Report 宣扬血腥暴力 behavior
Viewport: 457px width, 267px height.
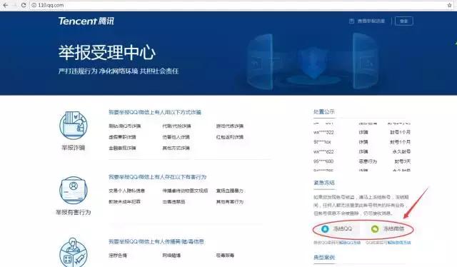tap(230, 191)
